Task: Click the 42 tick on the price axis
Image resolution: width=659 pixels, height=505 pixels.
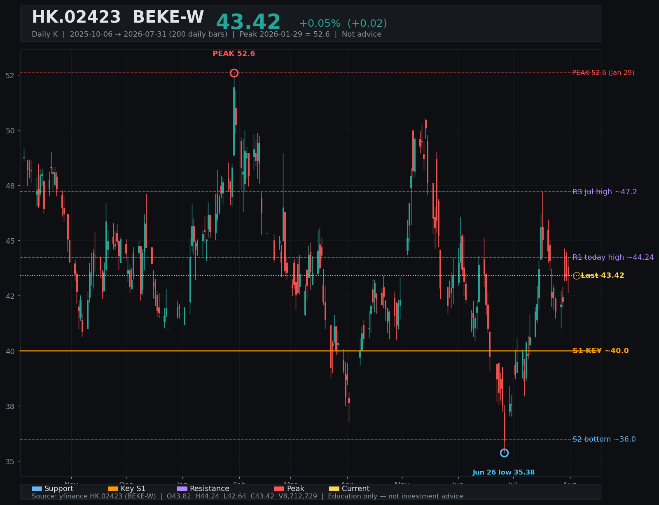Action: (10, 296)
